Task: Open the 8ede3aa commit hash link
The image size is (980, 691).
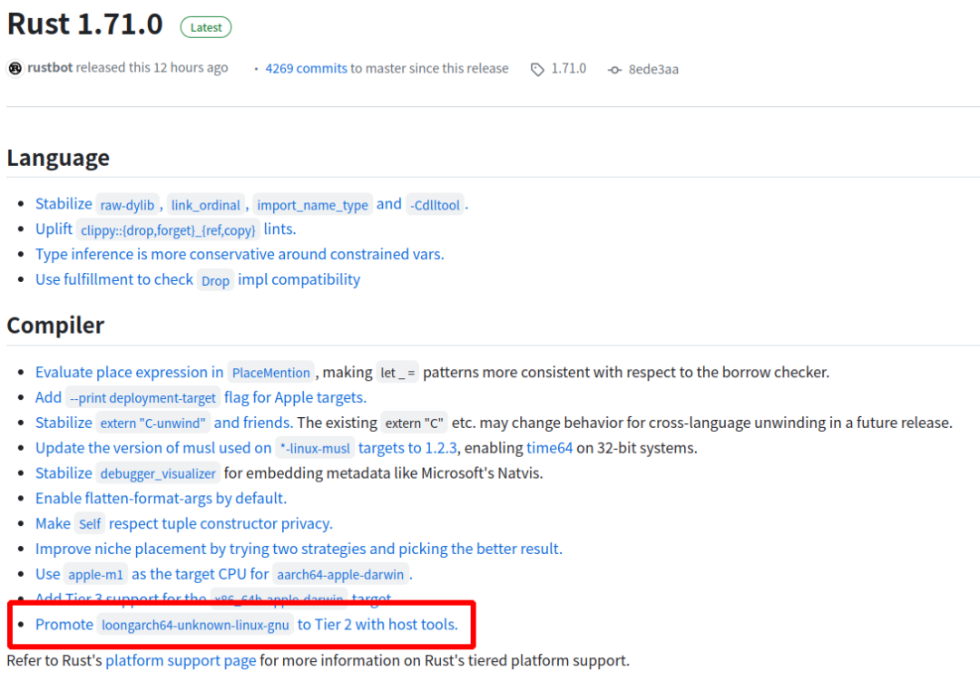Action: [x=653, y=69]
